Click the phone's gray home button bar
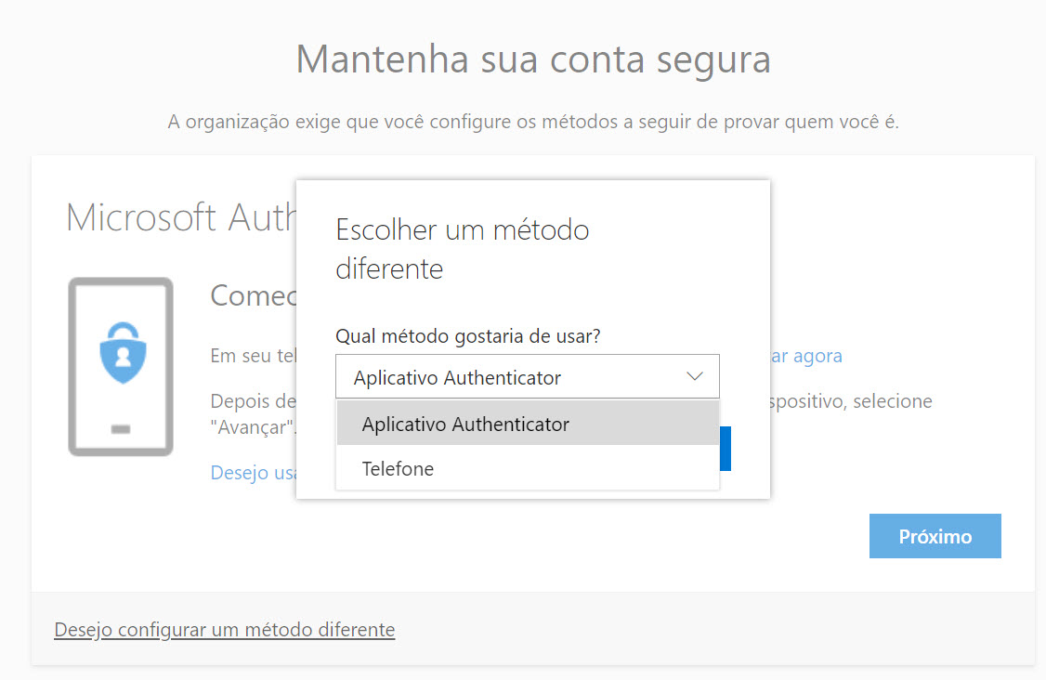The width and height of the screenshot is (1046, 680). coord(121,430)
